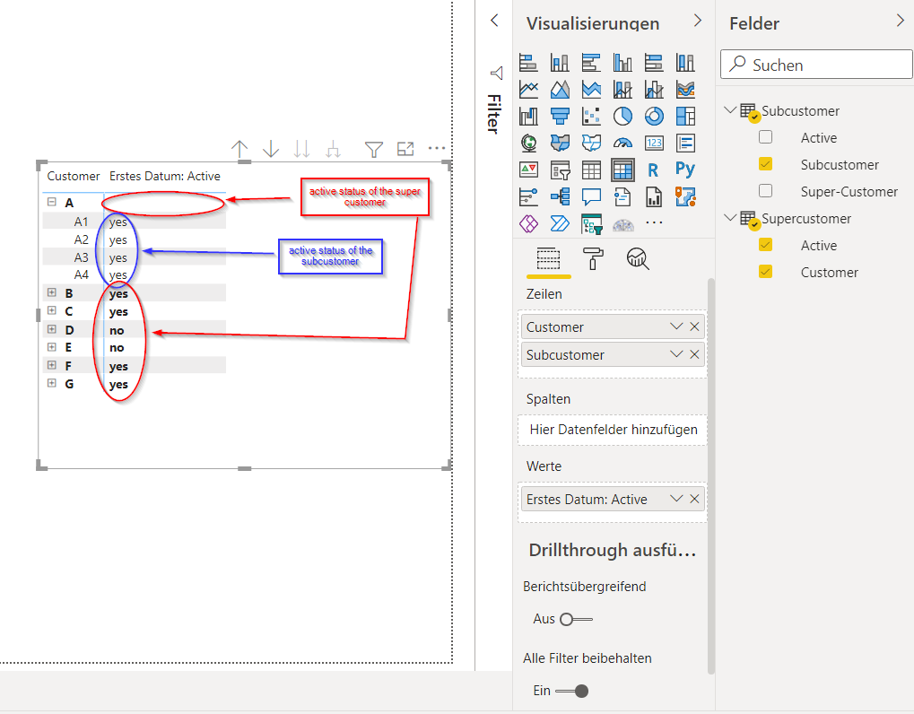
Task: Select the slicer visual
Action: pyautogui.click(x=560, y=170)
